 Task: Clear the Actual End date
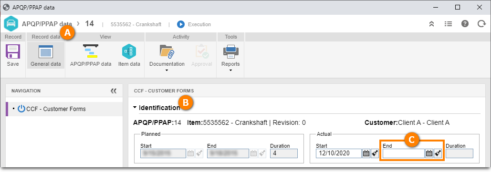438,153
